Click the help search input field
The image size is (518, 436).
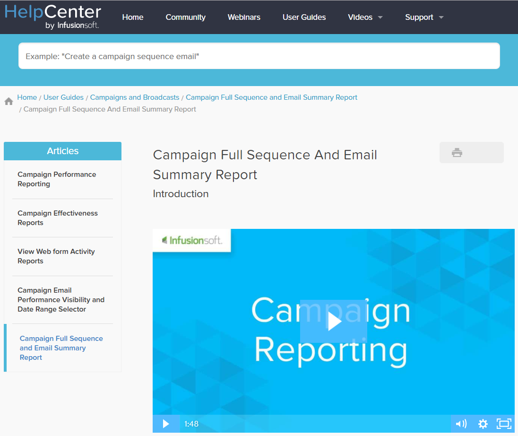tap(259, 56)
